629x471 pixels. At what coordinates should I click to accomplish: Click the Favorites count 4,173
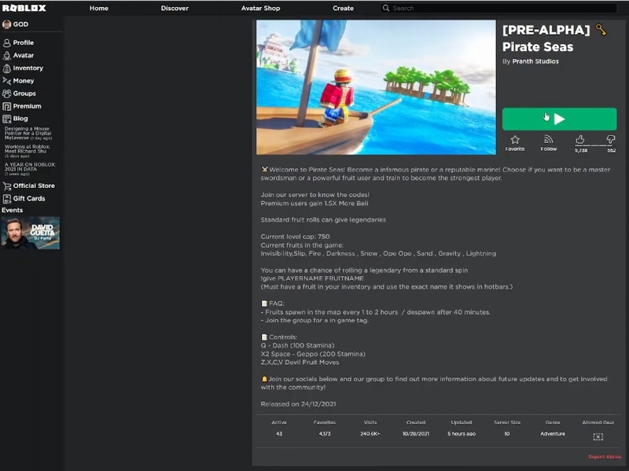[325, 434]
